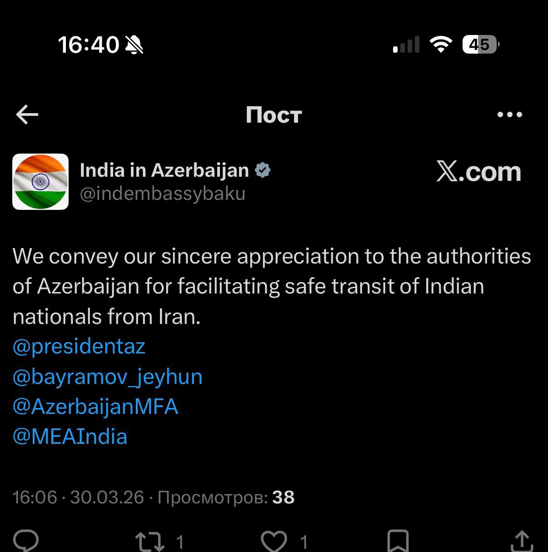Open the three-dot more options menu

[x=510, y=114]
